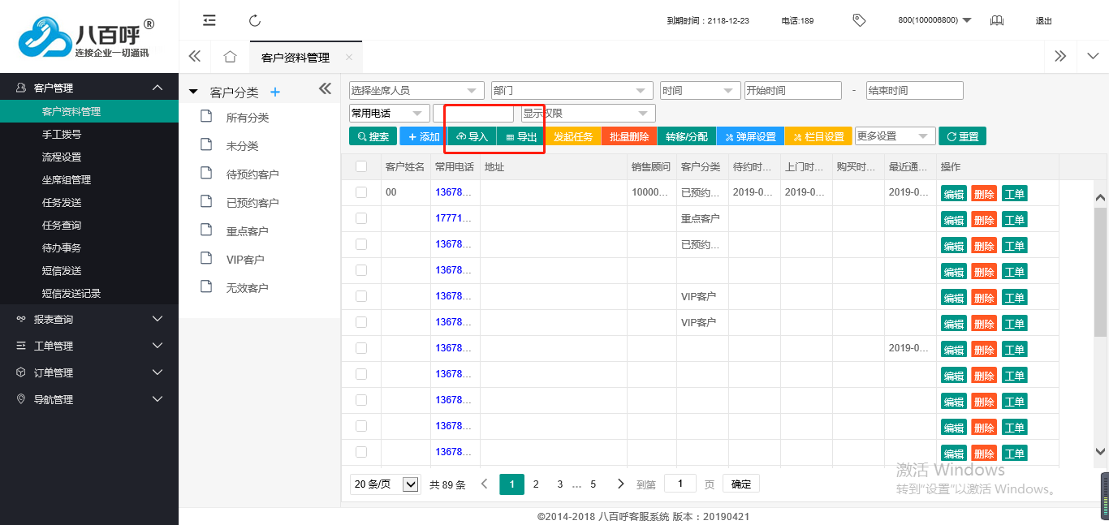Click tab right double-arrow icon
1109x525 pixels.
click(x=1060, y=56)
